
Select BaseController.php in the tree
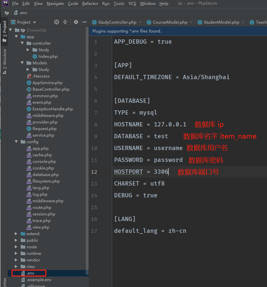[48, 89]
